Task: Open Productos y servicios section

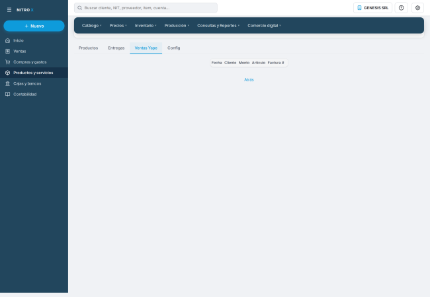Action: pyautogui.click(x=34, y=73)
